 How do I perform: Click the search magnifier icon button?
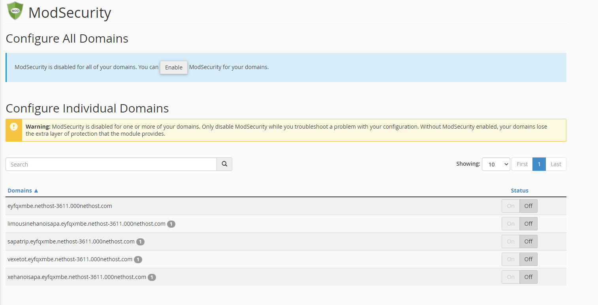224,164
